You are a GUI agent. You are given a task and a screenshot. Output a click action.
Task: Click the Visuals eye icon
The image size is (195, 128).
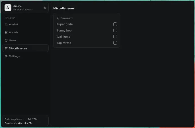point(6,32)
